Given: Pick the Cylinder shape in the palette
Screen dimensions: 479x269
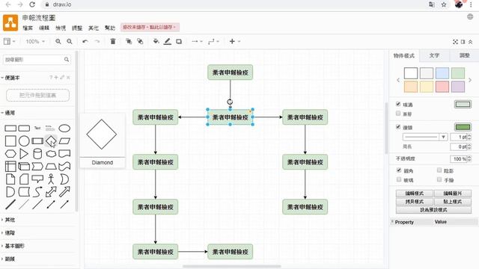Looking at the screenshot, I should pyautogui.click(x=37, y=154).
